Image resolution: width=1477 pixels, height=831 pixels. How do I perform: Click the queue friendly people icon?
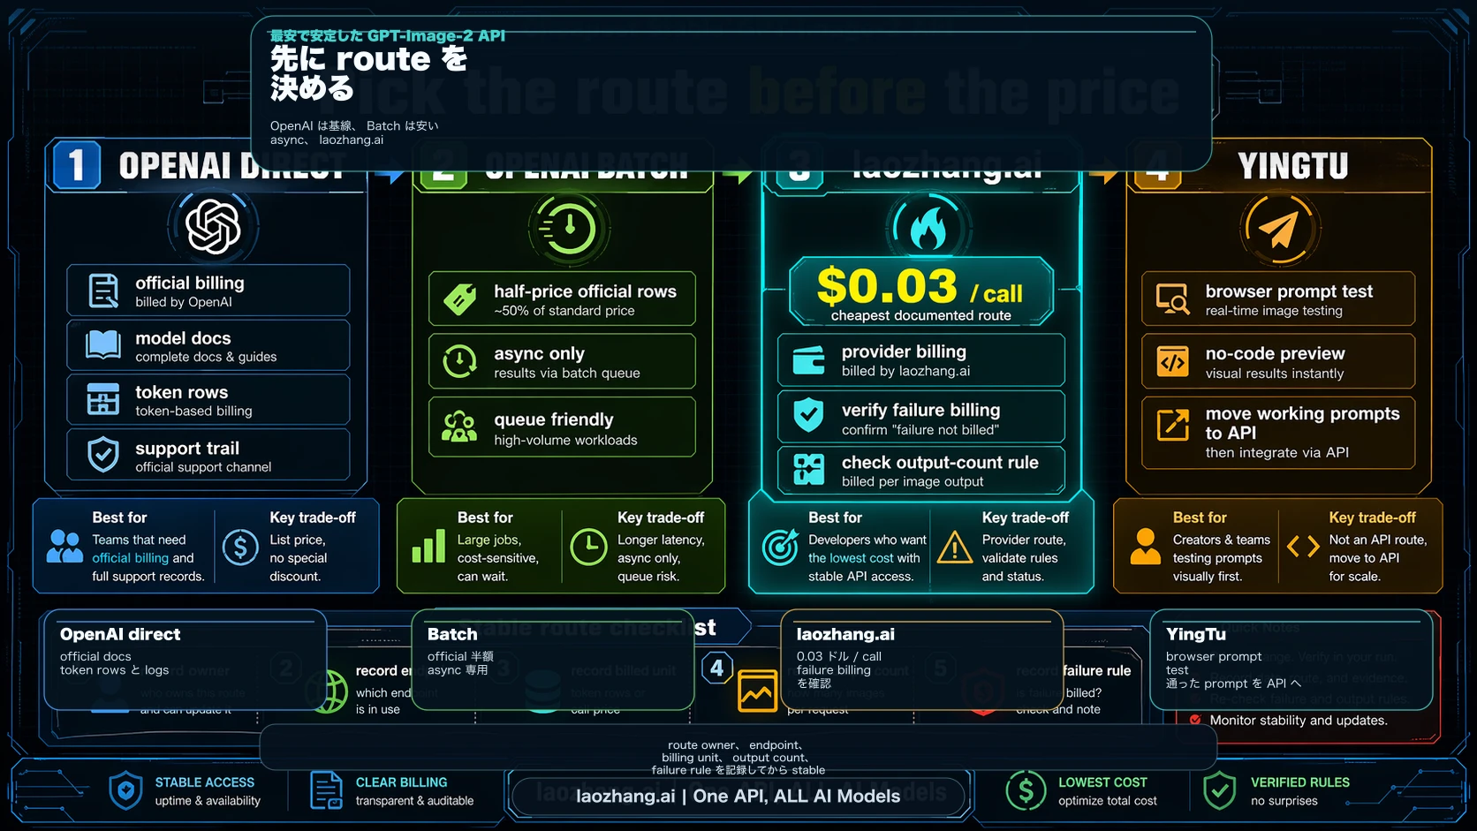coord(459,427)
